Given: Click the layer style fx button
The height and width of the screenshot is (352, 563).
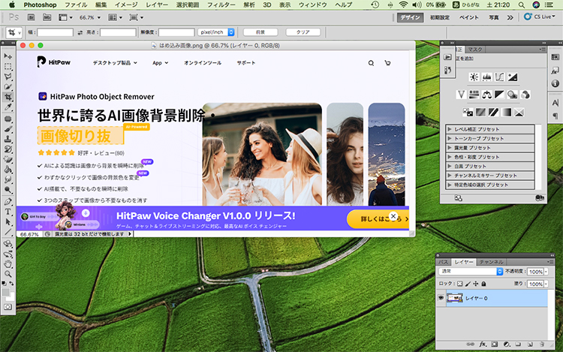Looking at the screenshot, I should pos(483,344).
